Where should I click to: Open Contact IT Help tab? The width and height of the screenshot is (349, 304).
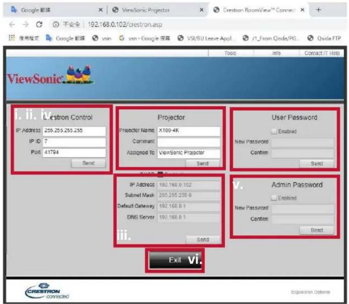click(x=322, y=53)
